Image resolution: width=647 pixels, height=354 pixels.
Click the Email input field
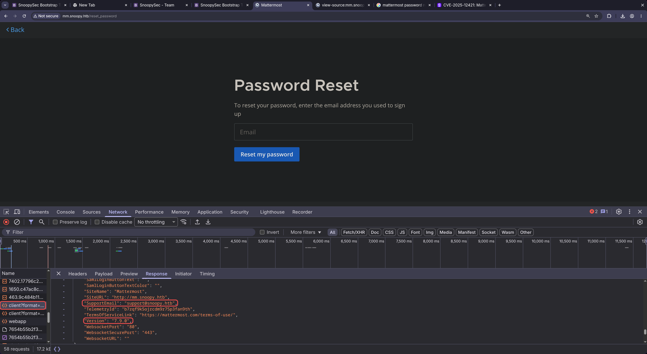(x=323, y=132)
